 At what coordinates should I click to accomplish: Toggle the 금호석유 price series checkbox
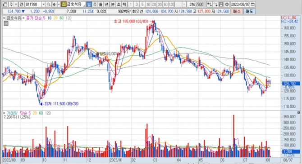point(4,18)
